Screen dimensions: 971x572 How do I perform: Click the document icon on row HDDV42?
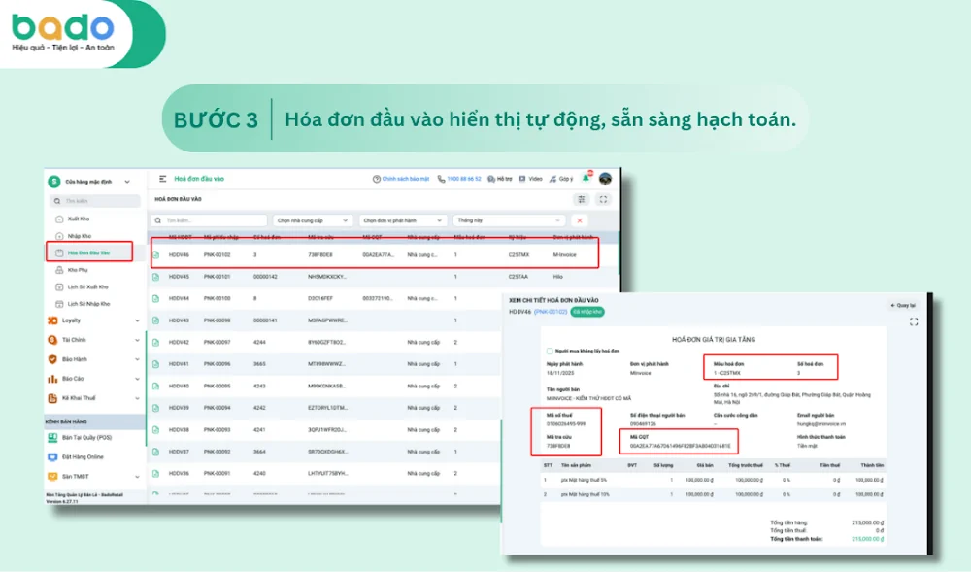[156, 343]
